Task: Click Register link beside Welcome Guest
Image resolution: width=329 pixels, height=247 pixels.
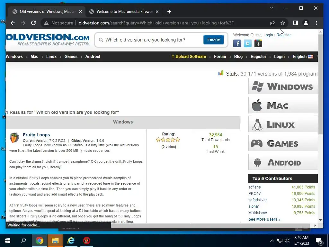Action: click(283, 35)
